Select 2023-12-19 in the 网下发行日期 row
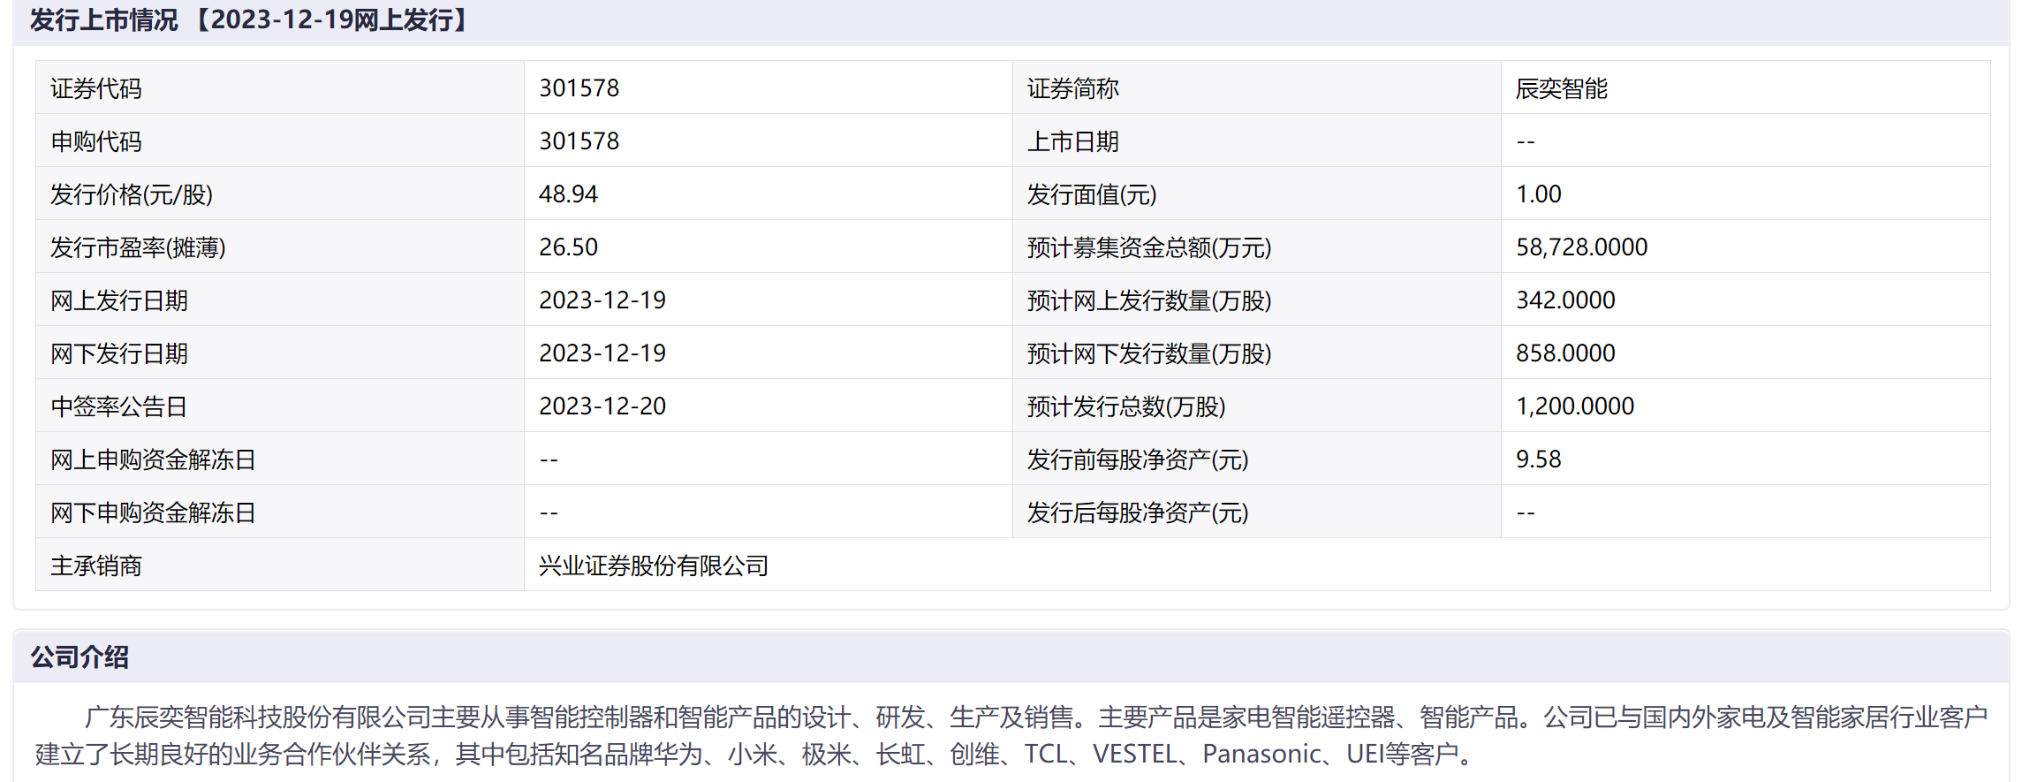This screenshot has width=2022, height=782. (x=602, y=353)
